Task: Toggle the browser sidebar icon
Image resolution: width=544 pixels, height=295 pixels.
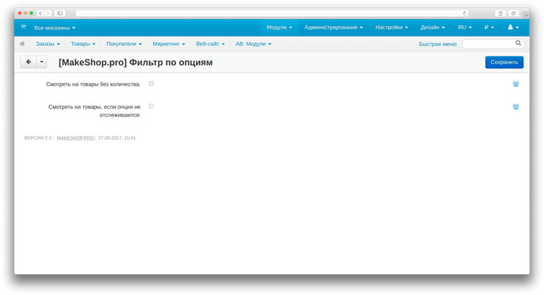Action: 59,13
